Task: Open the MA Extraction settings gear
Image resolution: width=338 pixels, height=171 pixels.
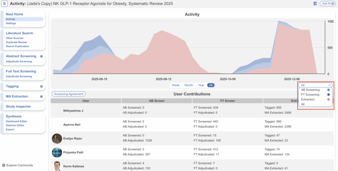Action: [42, 97]
